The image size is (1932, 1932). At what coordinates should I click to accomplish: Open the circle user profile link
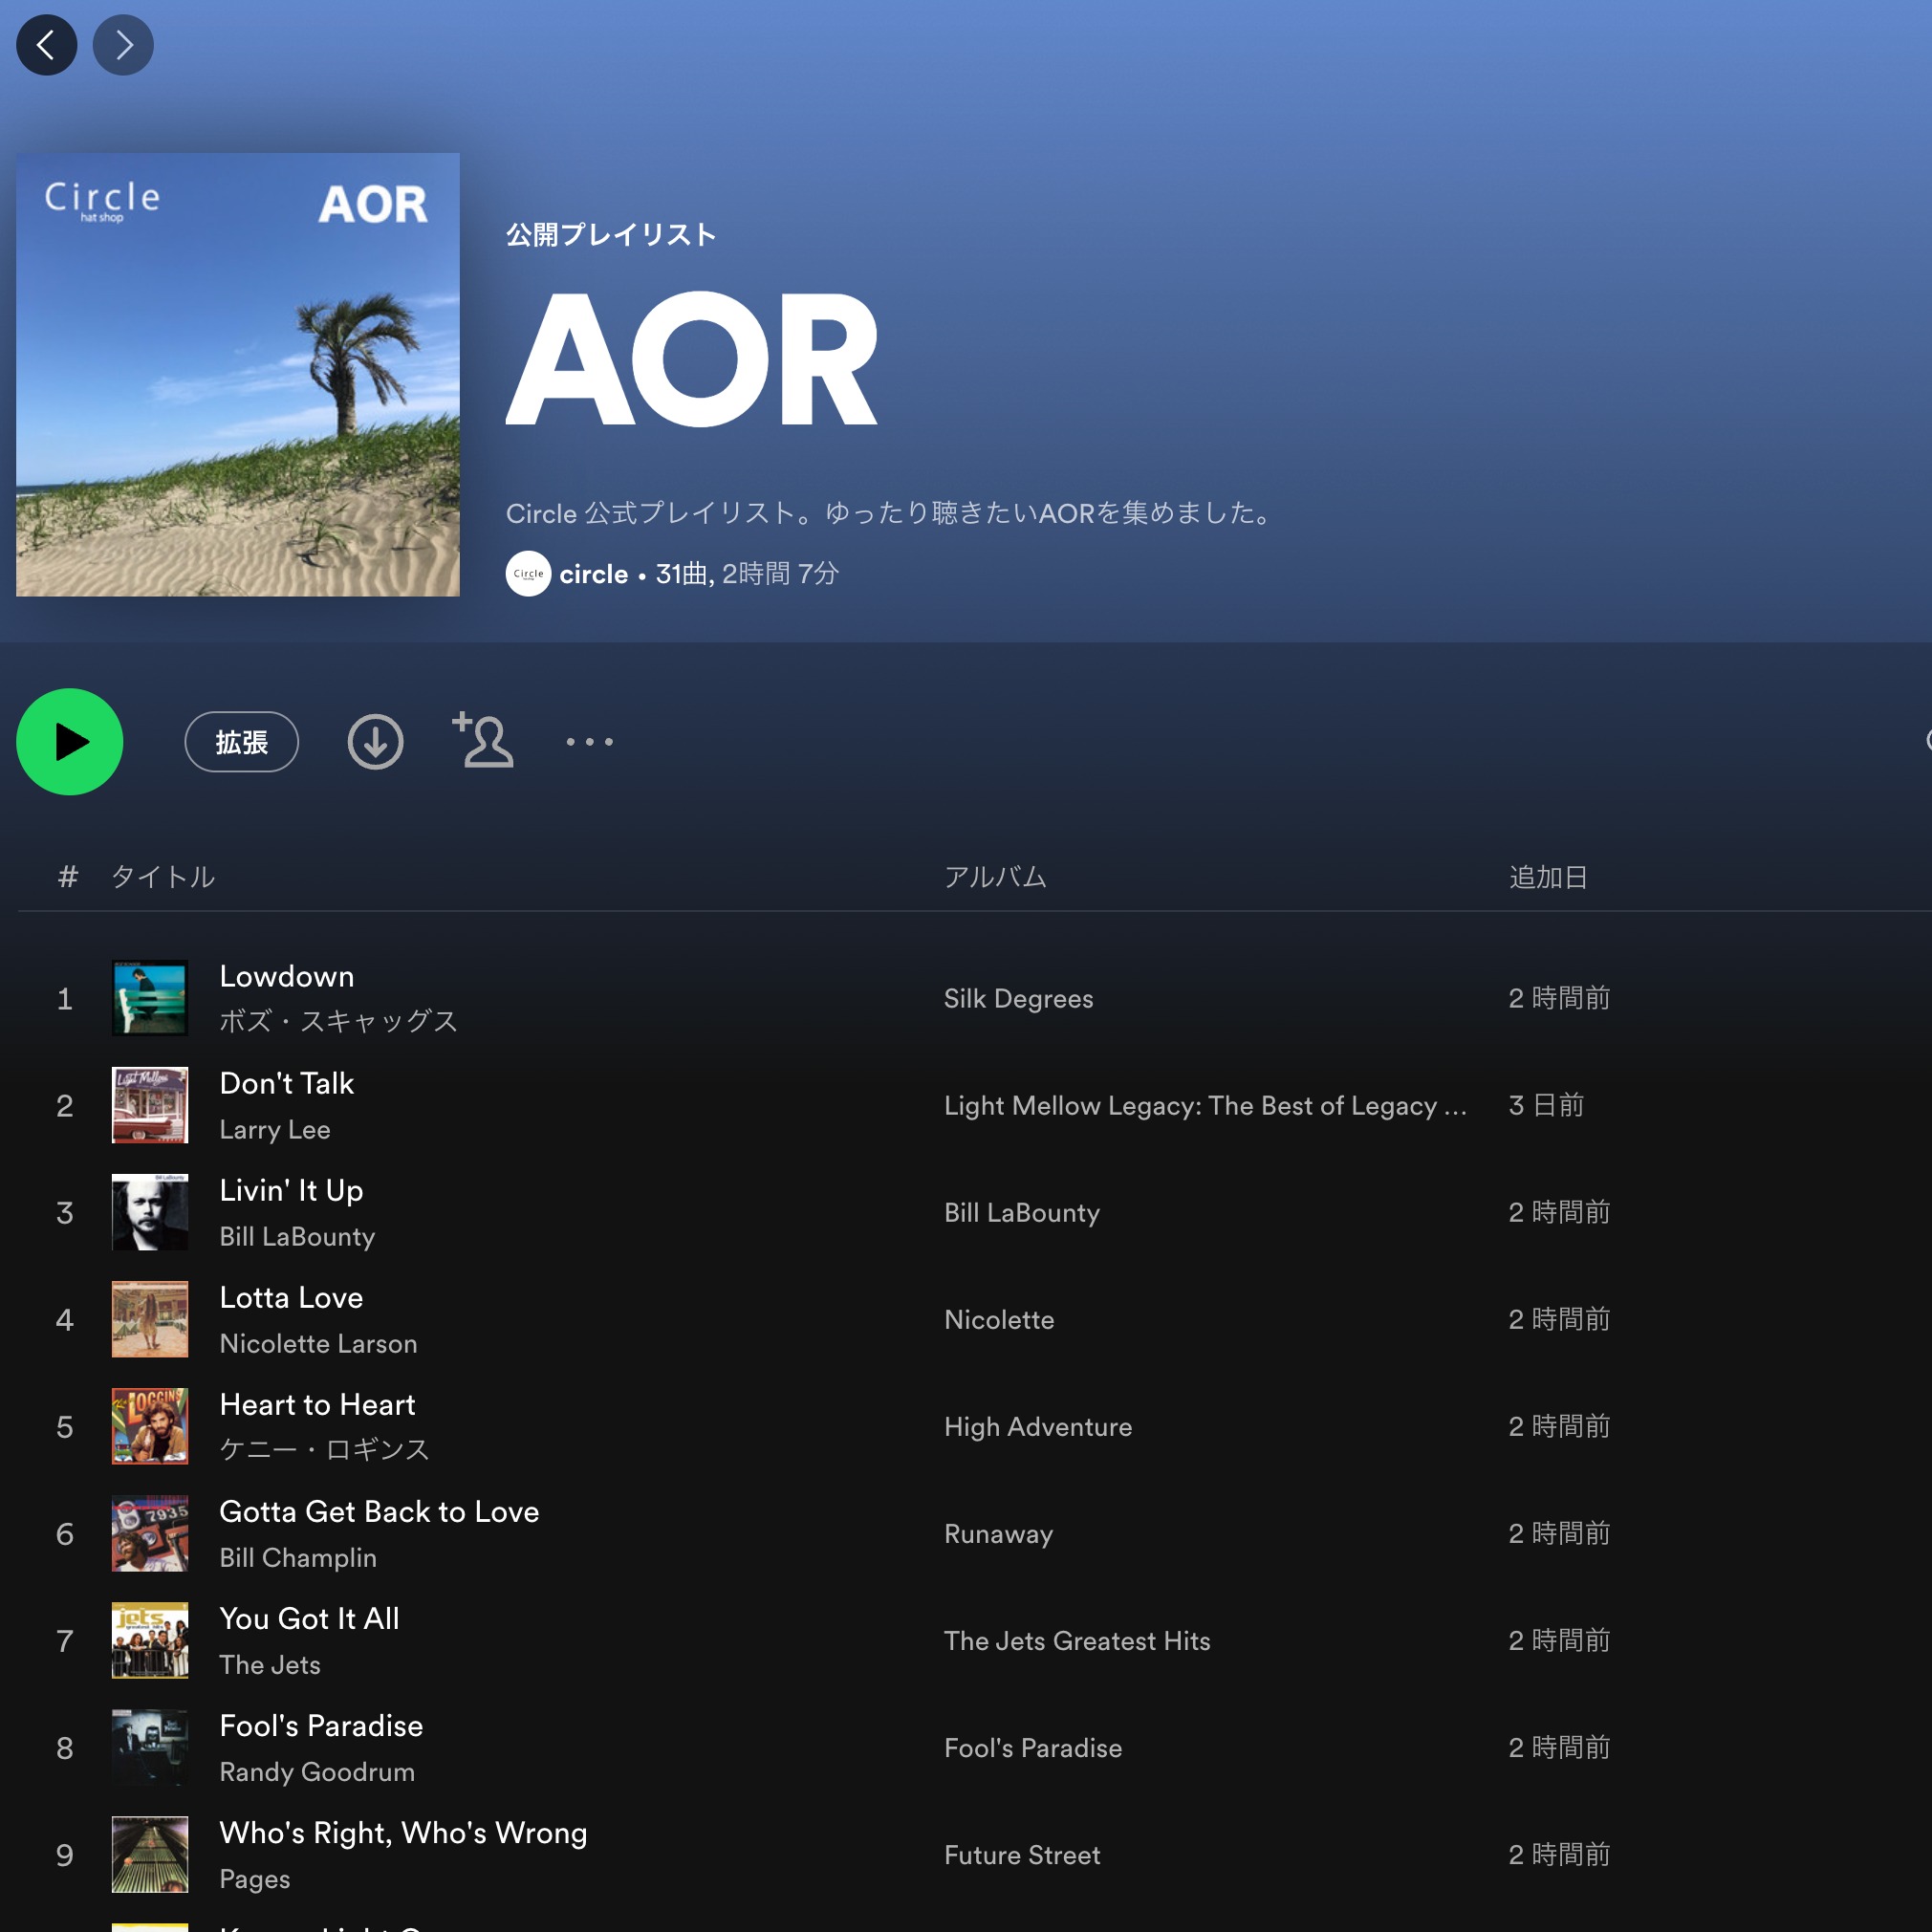pyautogui.click(x=593, y=574)
